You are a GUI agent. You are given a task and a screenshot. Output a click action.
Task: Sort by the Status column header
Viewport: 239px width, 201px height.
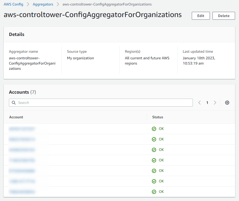[158, 117]
